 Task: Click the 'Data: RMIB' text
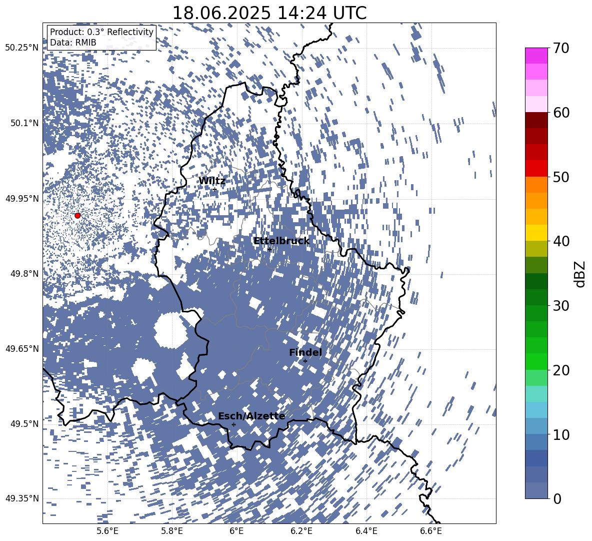[73, 43]
